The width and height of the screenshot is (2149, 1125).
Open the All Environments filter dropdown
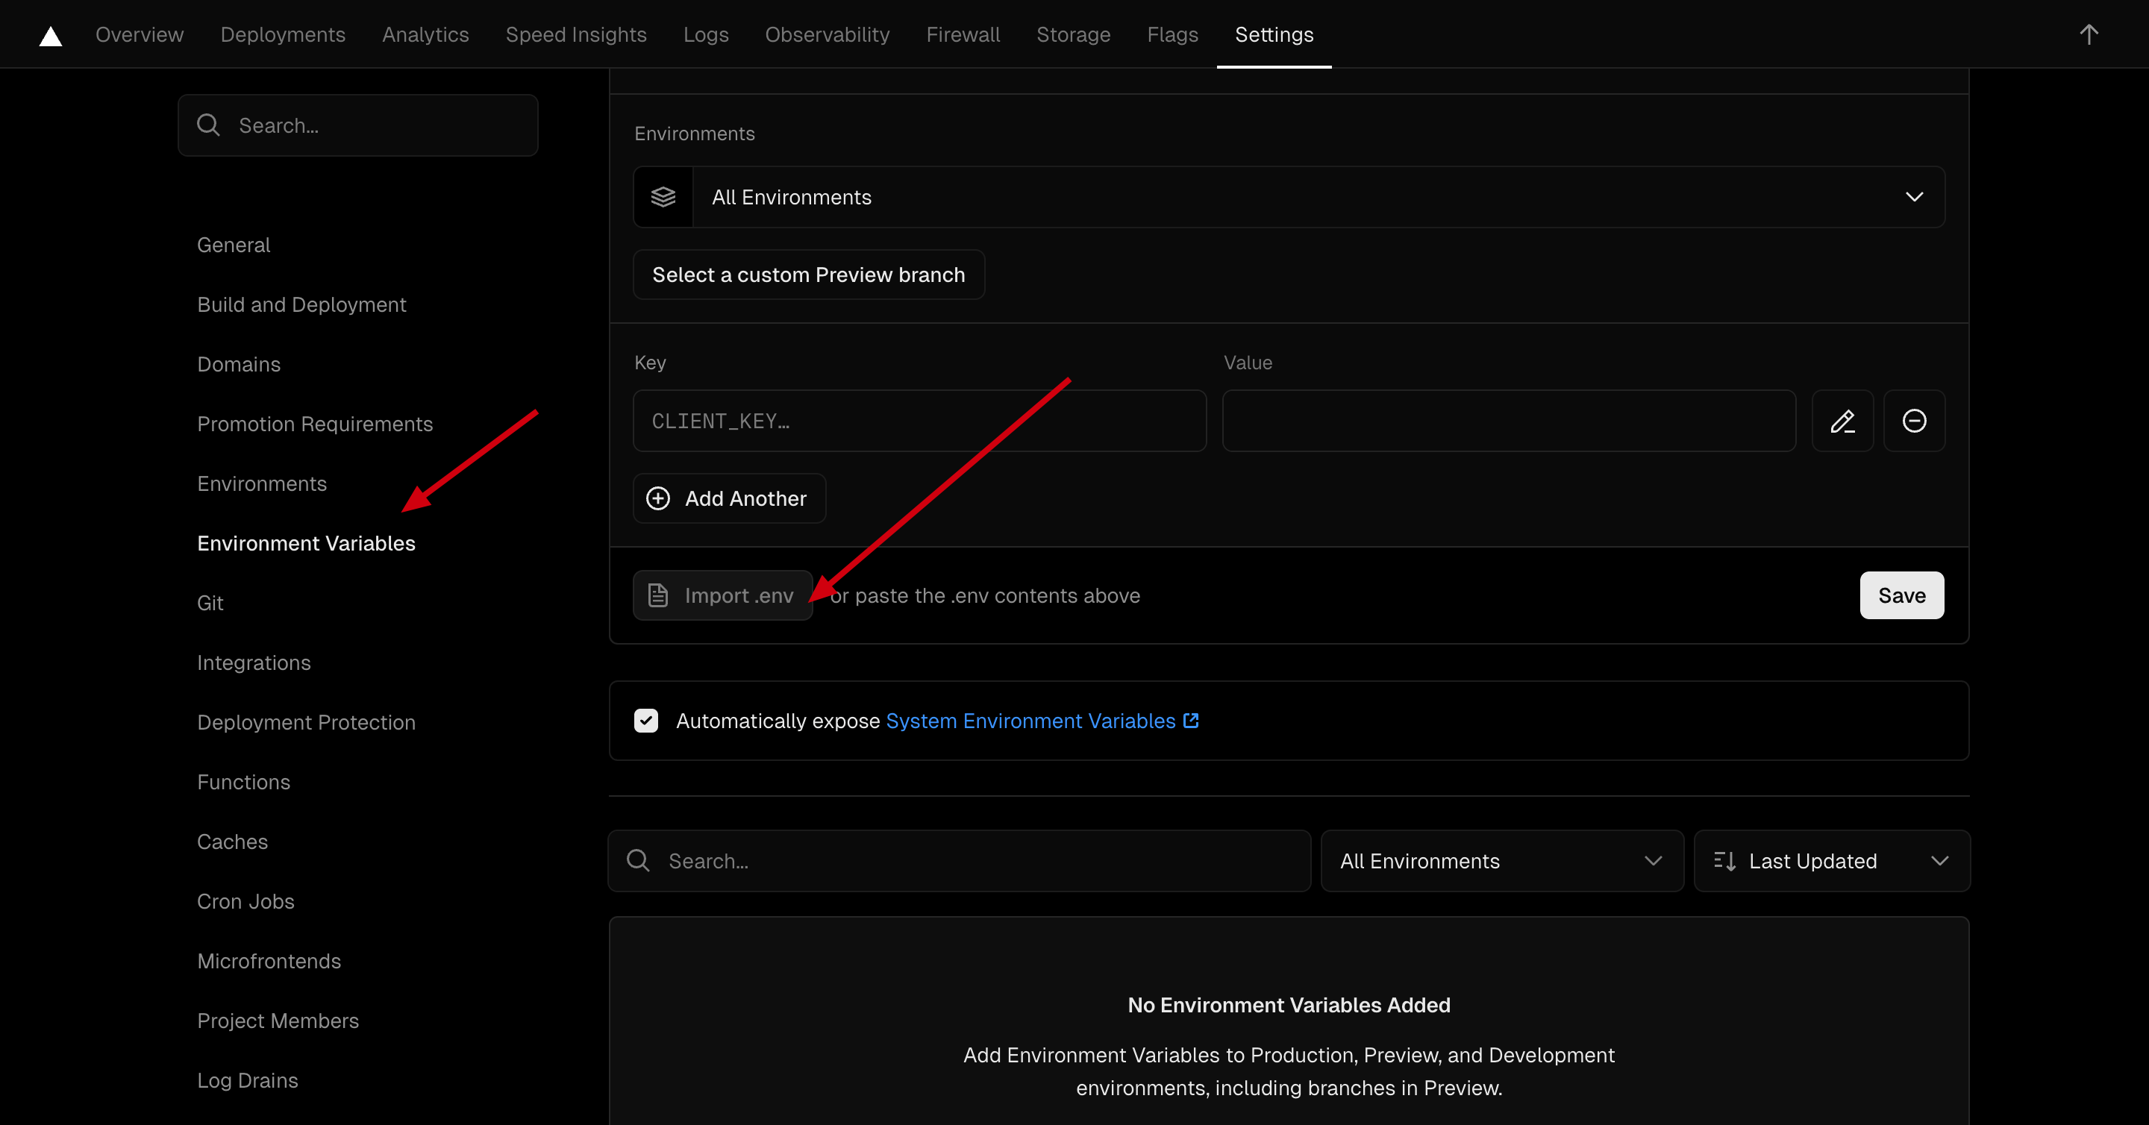pos(1501,861)
